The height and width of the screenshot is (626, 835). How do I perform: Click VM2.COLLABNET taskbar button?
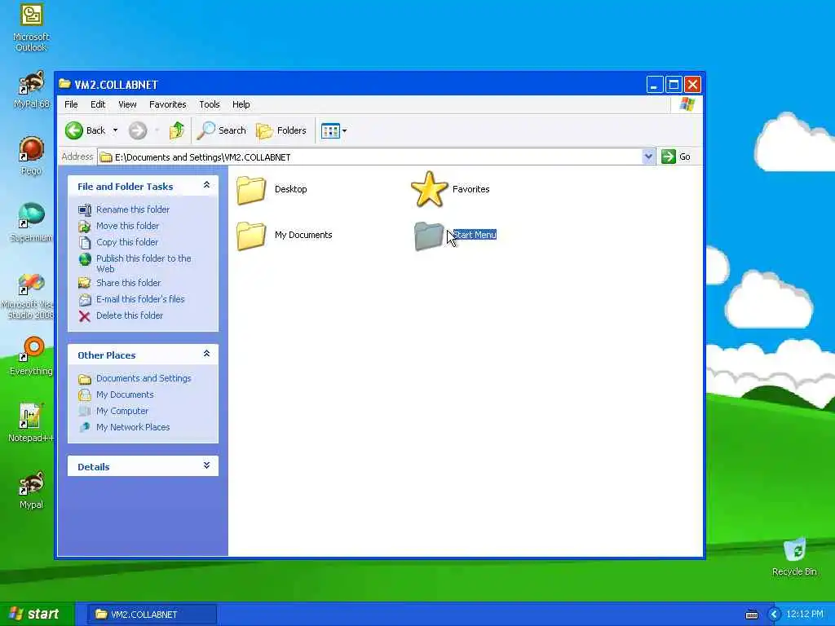click(x=152, y=615)
